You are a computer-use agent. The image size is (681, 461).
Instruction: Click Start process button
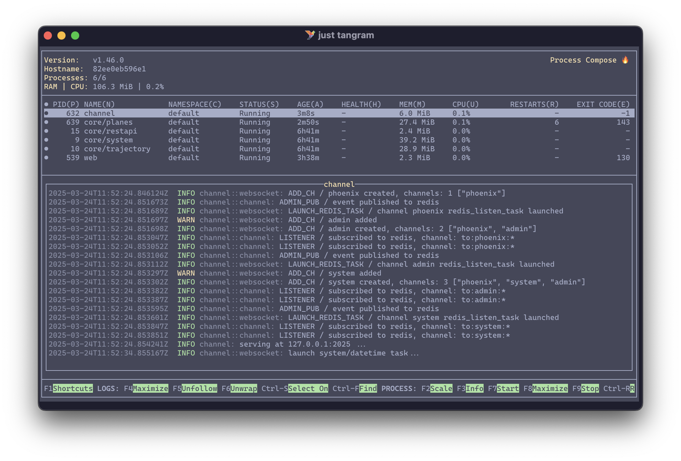[x=508, y=388]
